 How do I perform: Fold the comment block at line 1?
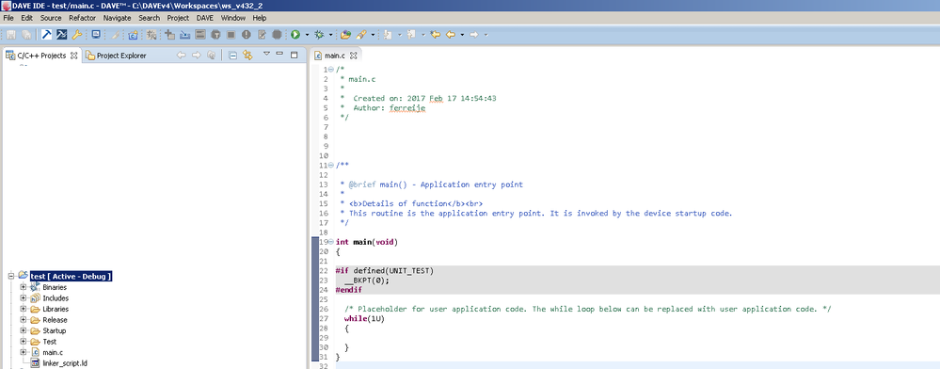pyautogui.click(x=331, y=69)
